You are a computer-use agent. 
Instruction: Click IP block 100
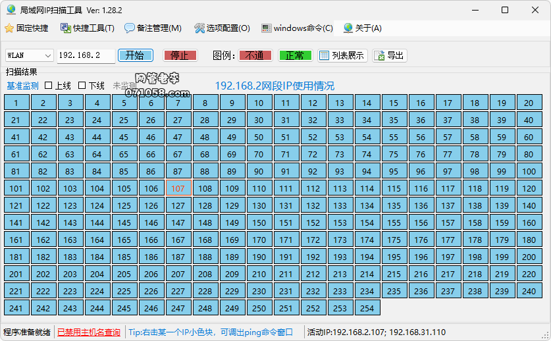coord(529,171)
